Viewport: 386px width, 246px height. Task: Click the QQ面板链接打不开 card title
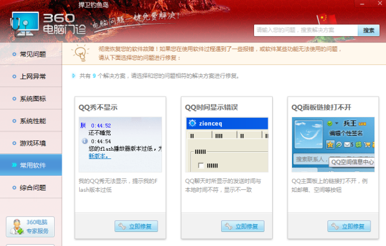tap(321, 108)
